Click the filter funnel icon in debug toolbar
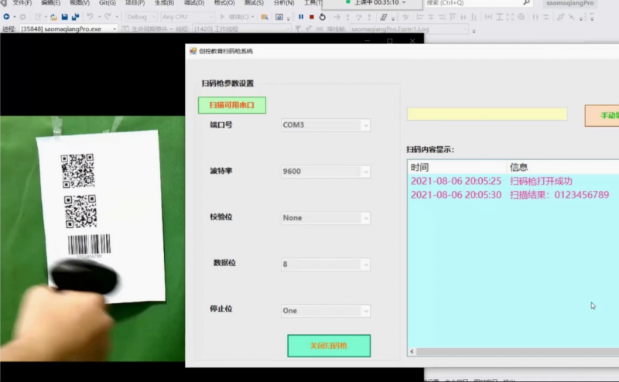Image resolution: width=619 pixels, height=382 pixels. pyautogui.click(x=298, y=29)
